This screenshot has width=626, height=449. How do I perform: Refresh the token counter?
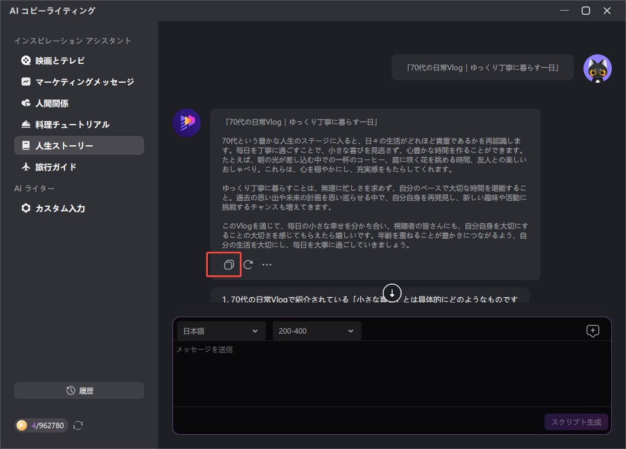(x=77, y=425)
